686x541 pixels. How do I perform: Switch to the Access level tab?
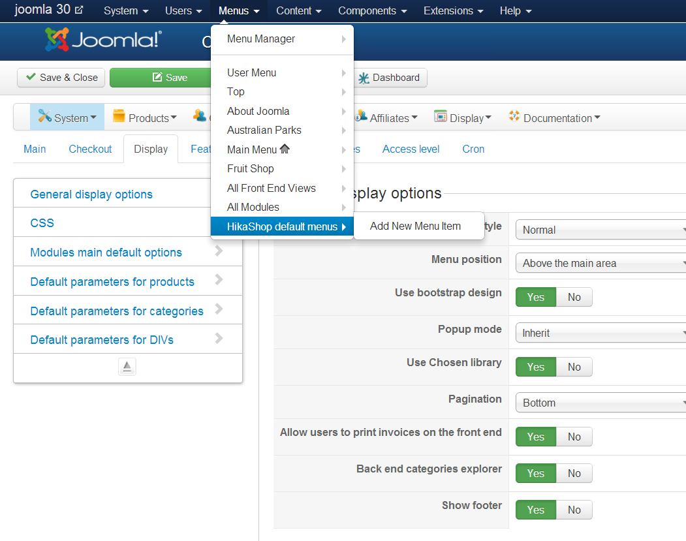pyautogui.click(x=411, y=149)
